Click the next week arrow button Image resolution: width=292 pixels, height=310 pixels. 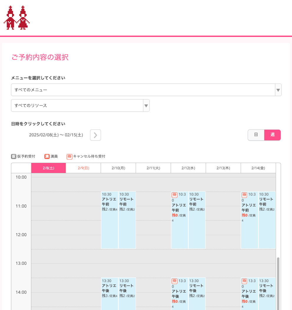pyautogui.click(x=95, y=135)
